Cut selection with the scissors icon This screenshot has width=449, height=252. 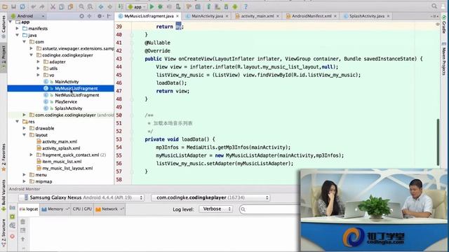[53, 6]
